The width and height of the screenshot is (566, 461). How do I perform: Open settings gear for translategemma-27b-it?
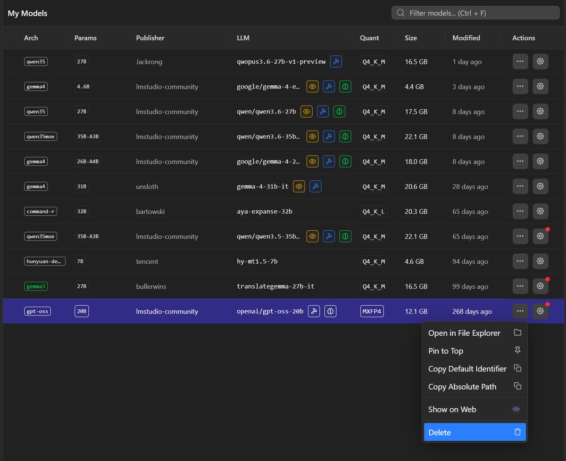tap(541, 286)
